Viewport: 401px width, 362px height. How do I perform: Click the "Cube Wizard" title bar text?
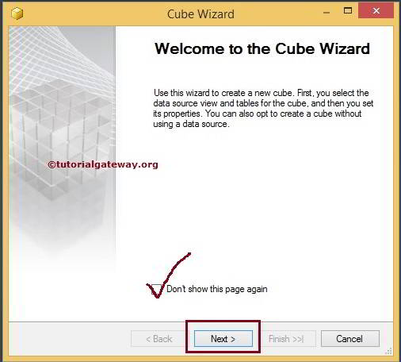200,14
